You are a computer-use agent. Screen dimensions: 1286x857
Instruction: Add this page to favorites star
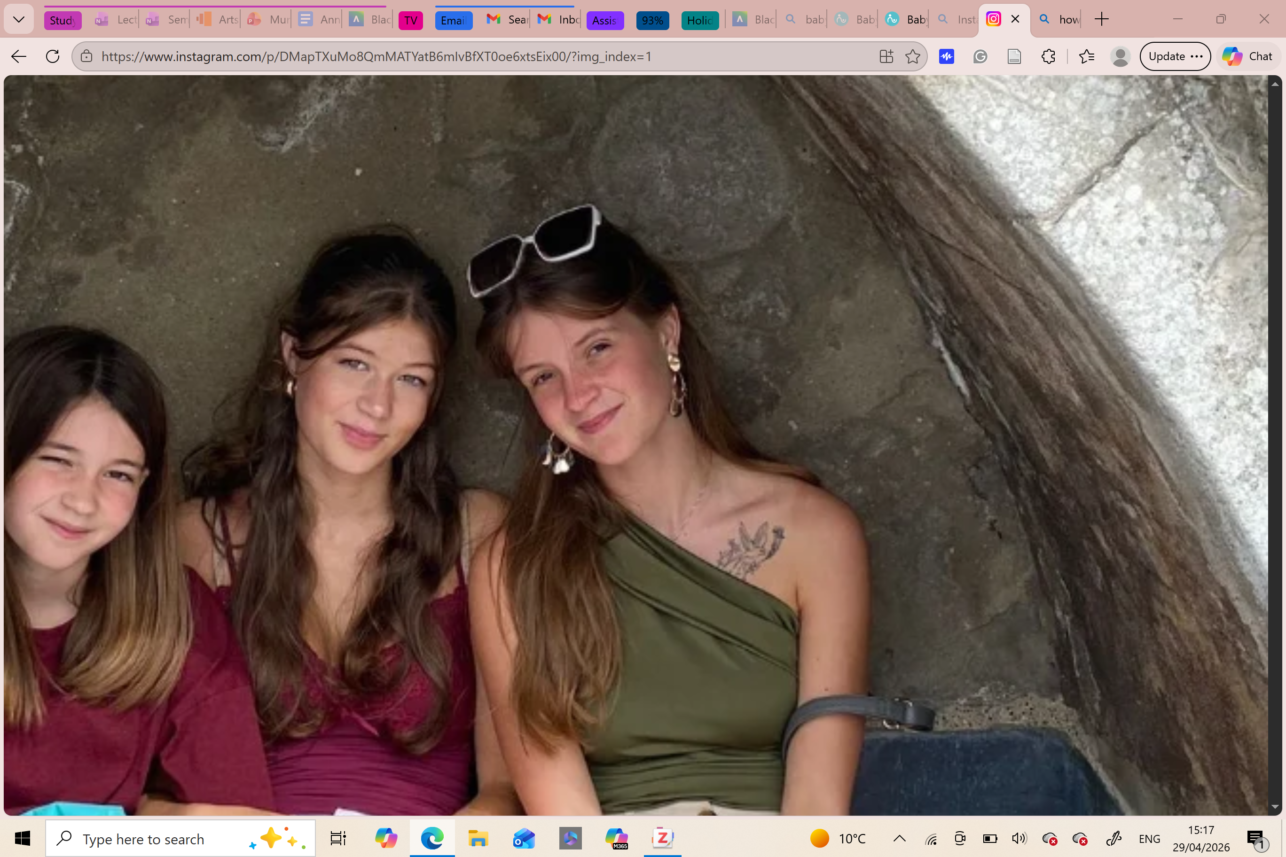(912, 56)
